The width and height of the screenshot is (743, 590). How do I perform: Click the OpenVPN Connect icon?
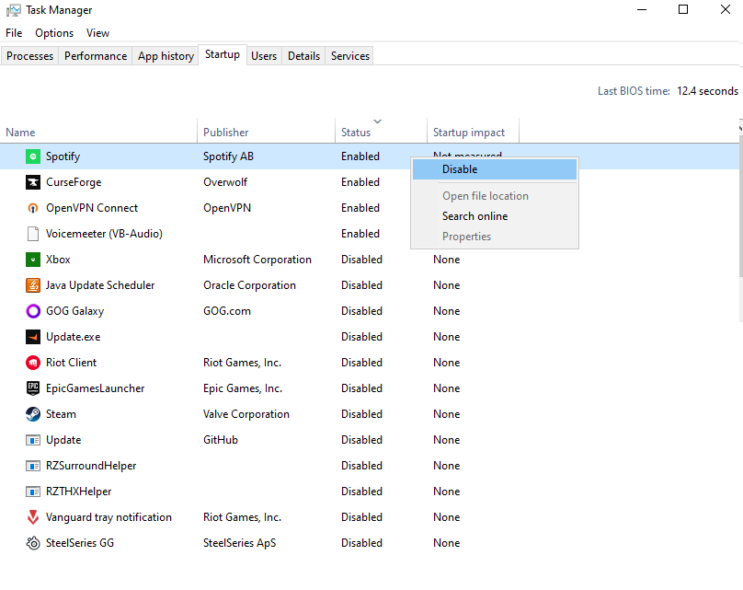tap(33, 208)
